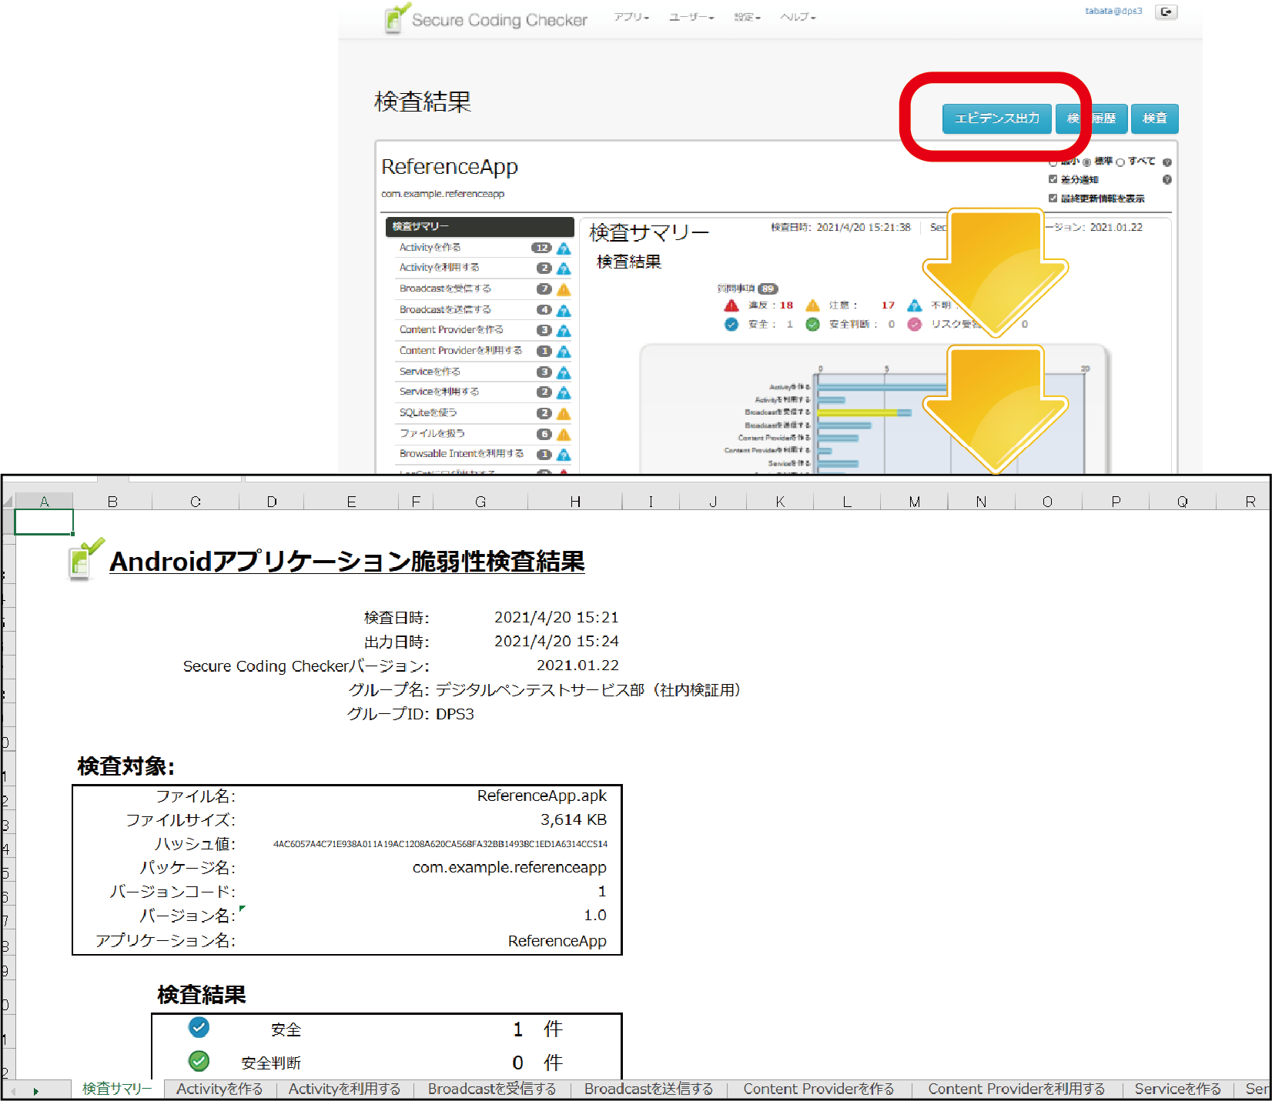Open Browsable Intentを利用する sidebar item
The width and height of the screenshot is (1272, 1101).
[461, 454]
